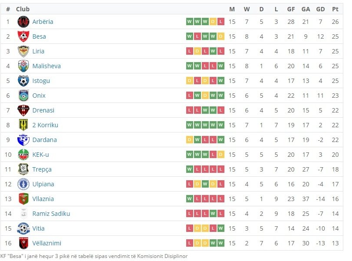
Task: Click the Vllaznia team badge
Action: click(23, 199)
